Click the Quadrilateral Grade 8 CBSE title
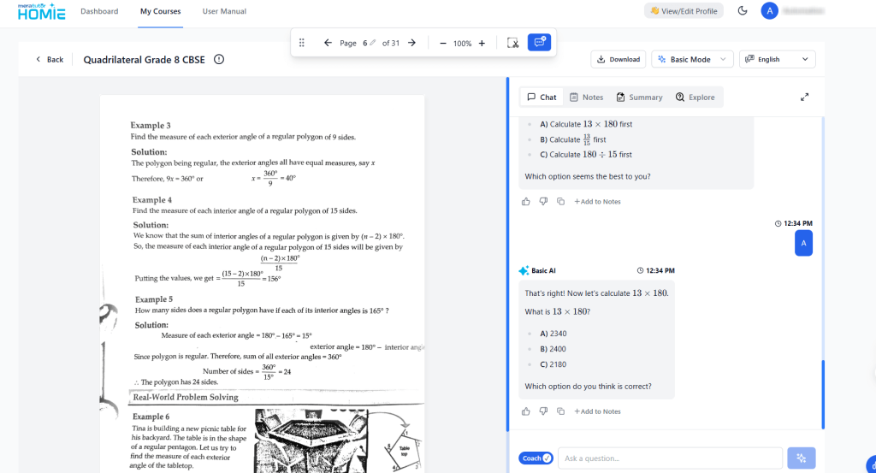The width and height of the screenshot is (876, 473). (x=144, y=60)
